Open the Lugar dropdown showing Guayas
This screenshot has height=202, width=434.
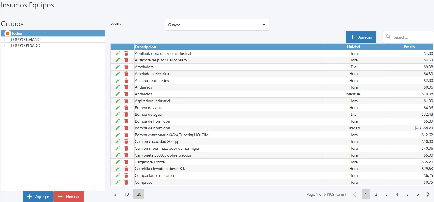[217, 25]
